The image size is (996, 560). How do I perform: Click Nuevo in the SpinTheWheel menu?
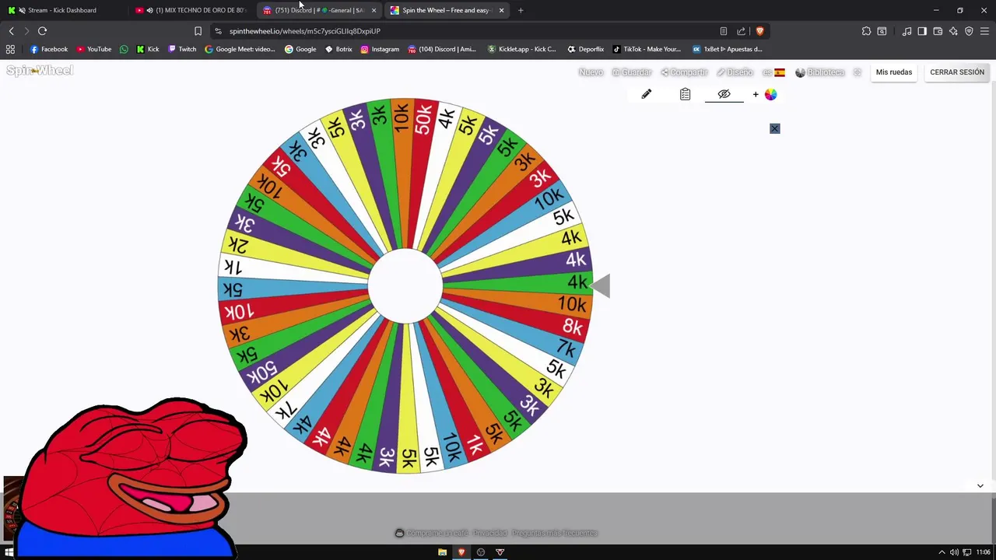tap(591, 72)
